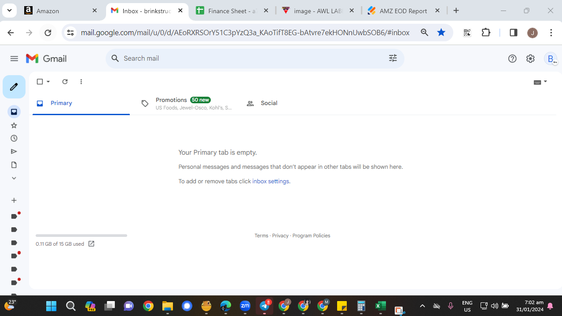
Task: Select the Inbox icon in sidebar
Action: click(x=14, y=112)
